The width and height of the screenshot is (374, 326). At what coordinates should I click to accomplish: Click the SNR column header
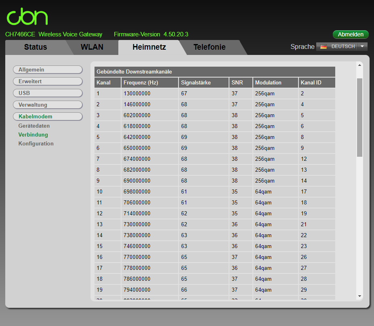click(x=241, y=82)
